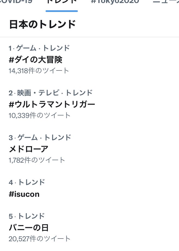Click the 20,527件のツイート count
This screenshot has height=251, width=179.
(39, 239)
